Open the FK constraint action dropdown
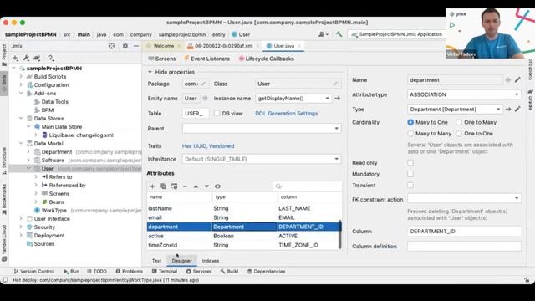This screenshot has height=301, width=535. 464,198
